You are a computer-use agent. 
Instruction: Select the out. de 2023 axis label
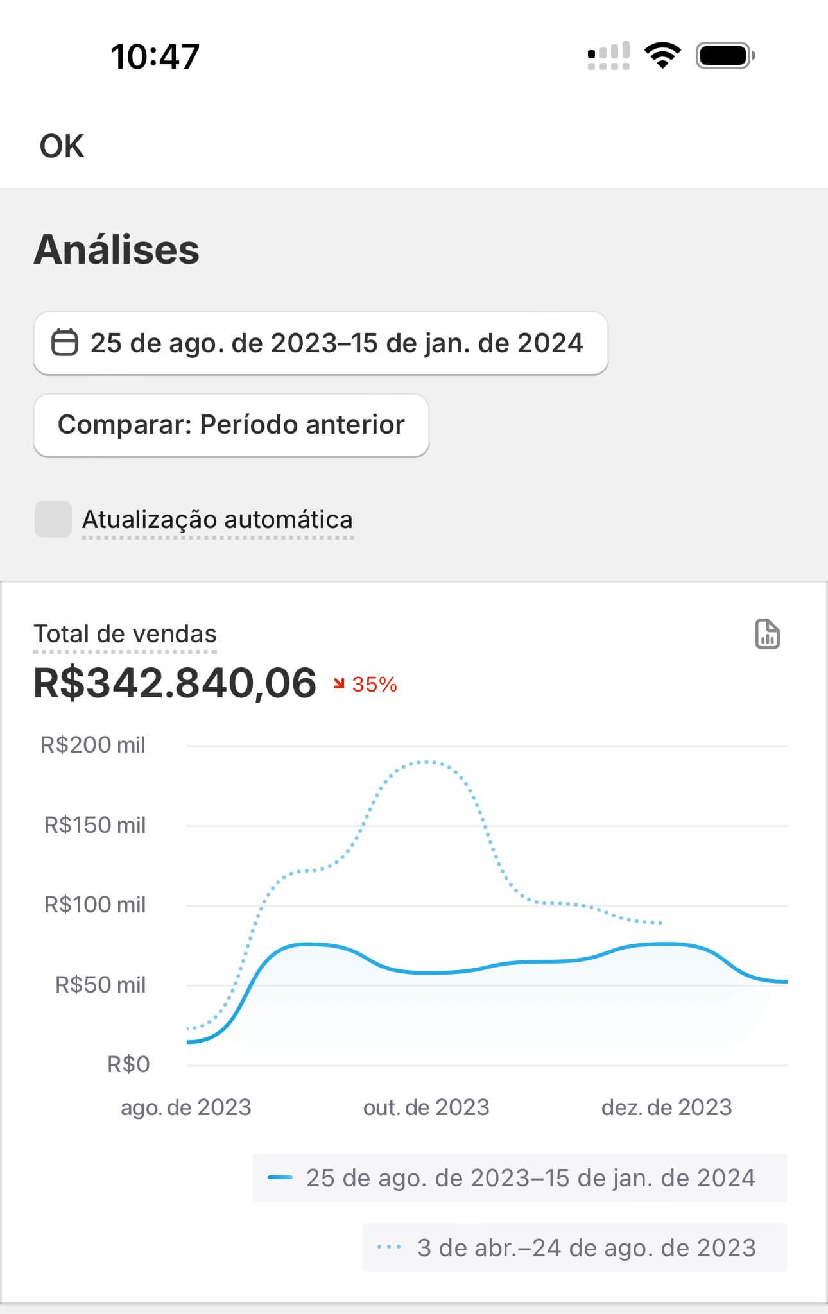click(426, 1107)
